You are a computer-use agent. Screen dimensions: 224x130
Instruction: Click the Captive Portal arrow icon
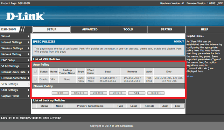tap(29, 96)
